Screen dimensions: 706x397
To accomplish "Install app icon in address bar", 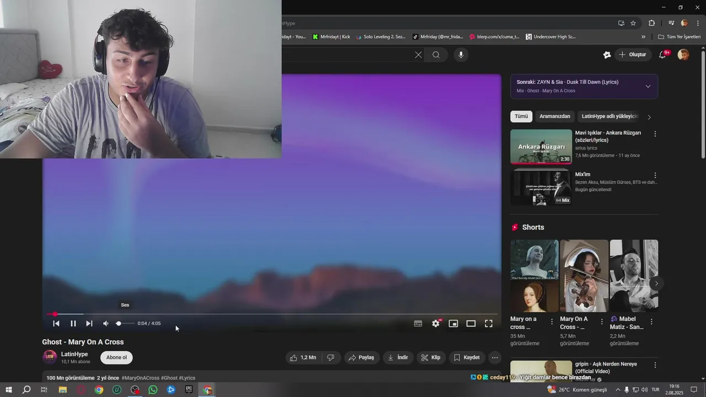I will click(621, 23).
